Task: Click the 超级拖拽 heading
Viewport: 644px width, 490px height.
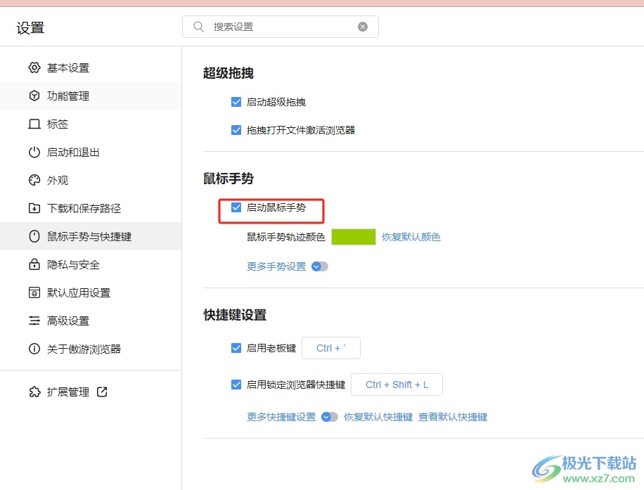Action: click(228, 73)
